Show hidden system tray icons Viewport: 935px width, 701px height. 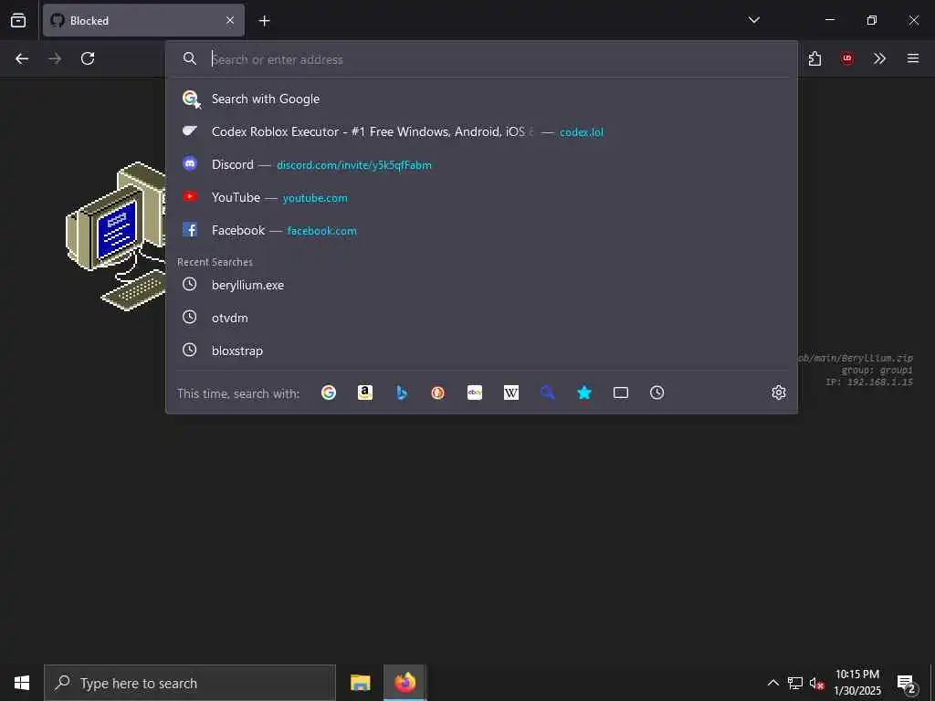tap(772, 683)
